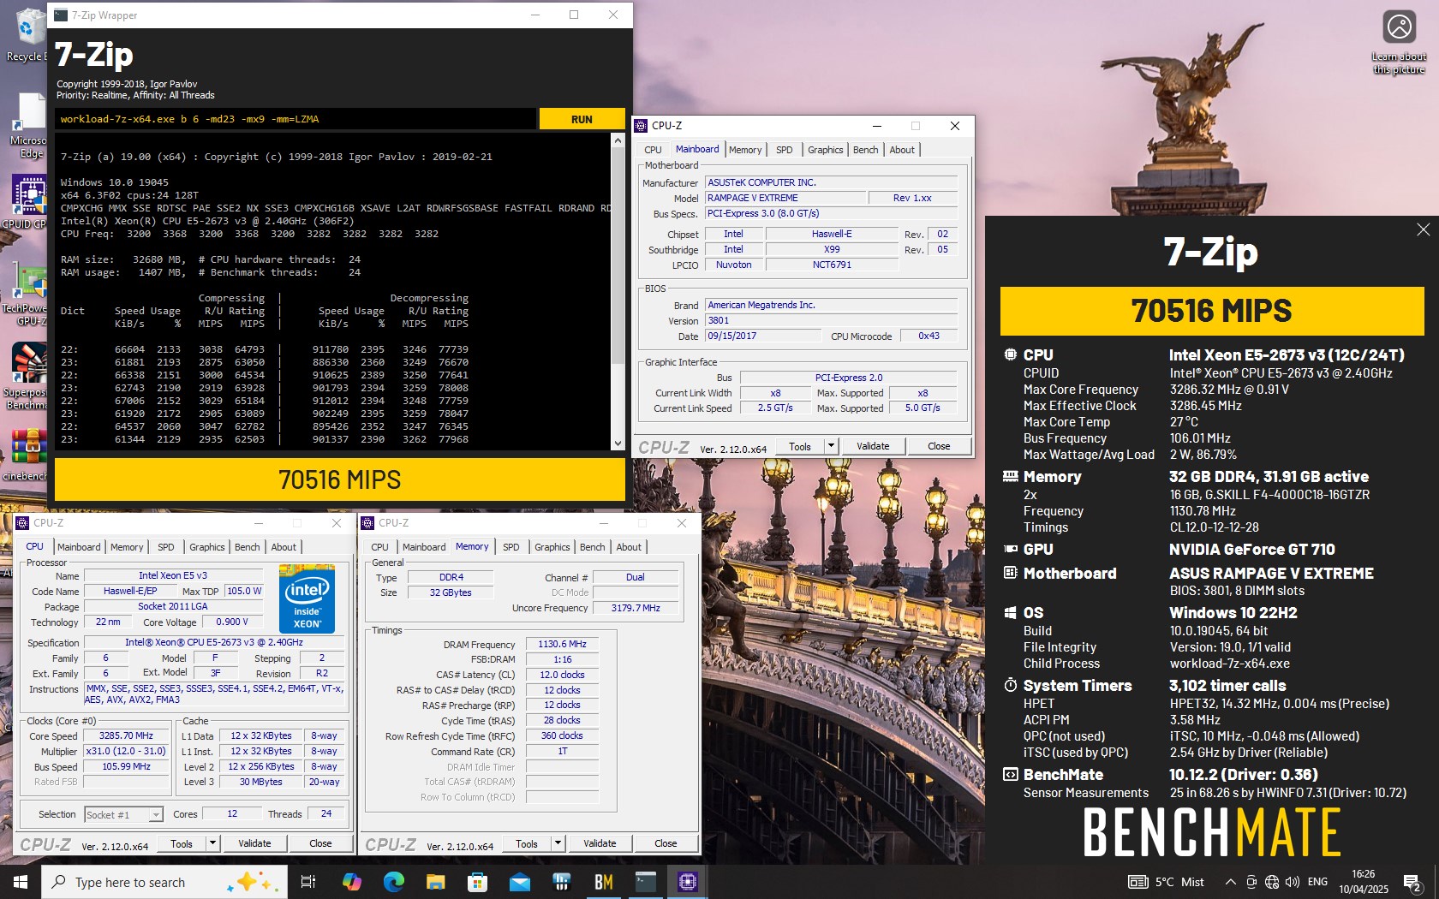This screenshot has height=899, width=1439.
Task: Click the 7-Zip command line input field
Action: (x=296, y=119)
